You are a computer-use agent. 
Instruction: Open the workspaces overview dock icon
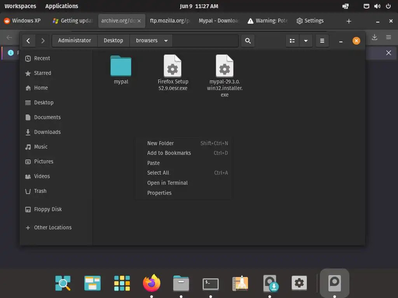(x=93, y=283)
